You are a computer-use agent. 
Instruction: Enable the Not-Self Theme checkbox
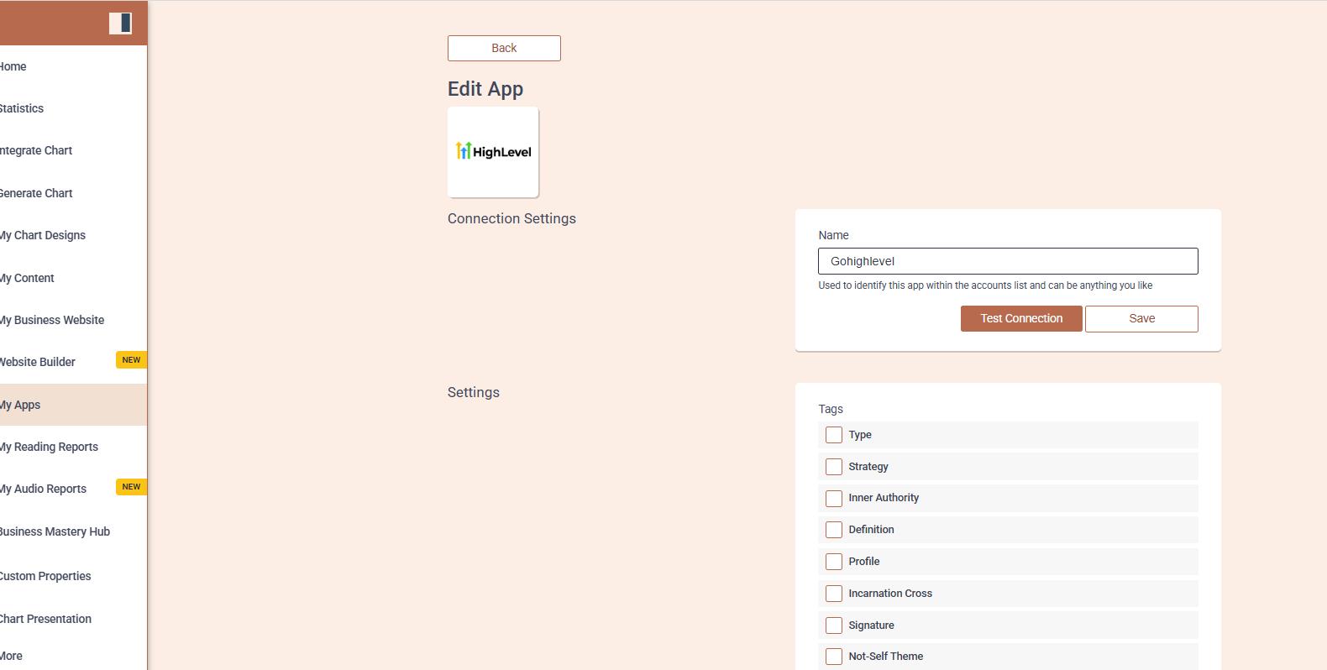tap(834, 657)
